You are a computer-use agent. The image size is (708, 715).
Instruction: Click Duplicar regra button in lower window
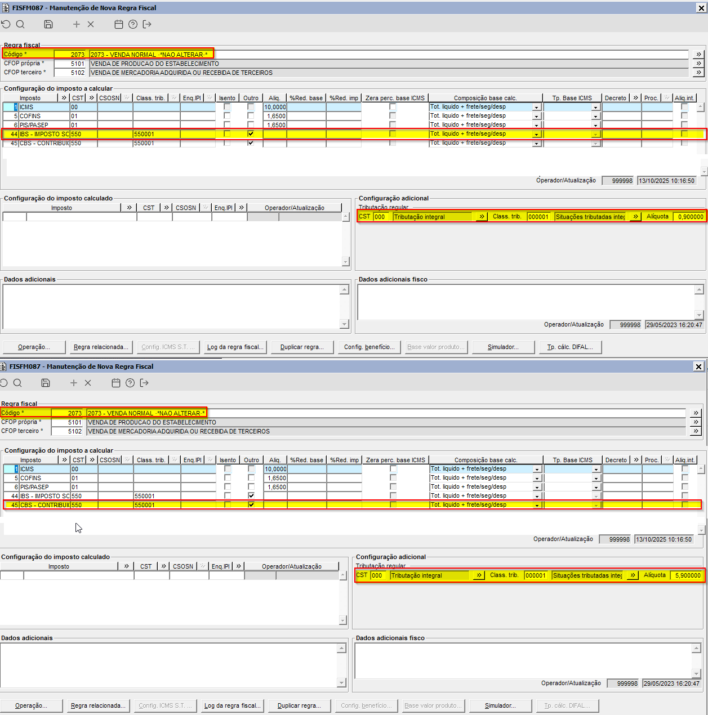click(299, 705)
